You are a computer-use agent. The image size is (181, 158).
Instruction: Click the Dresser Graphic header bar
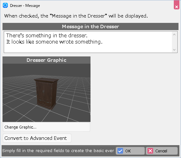click(47, 60)
